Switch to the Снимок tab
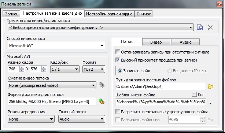 pyautogui.click(x=144, y=14)
